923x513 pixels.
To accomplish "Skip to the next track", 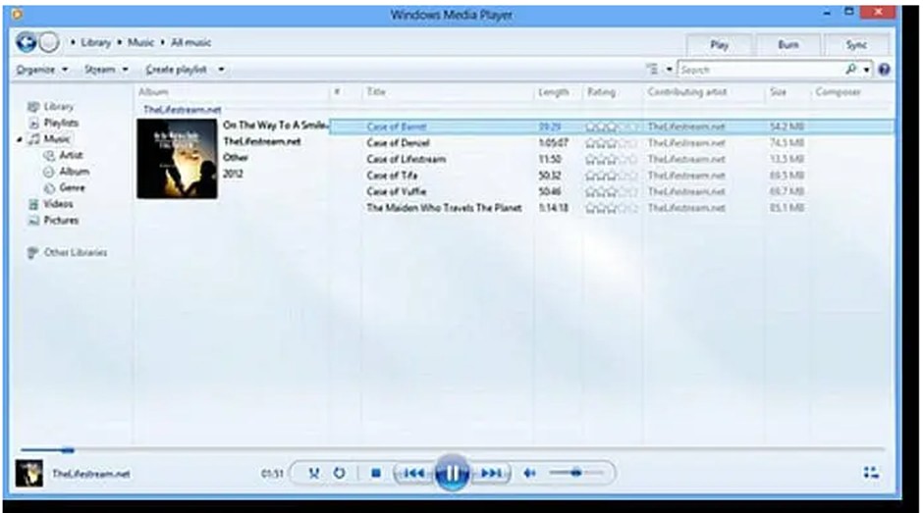I will [492, 473].
